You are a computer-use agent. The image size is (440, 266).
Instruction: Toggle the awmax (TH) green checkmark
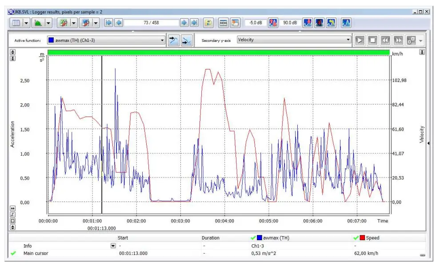tap(253, 238)
